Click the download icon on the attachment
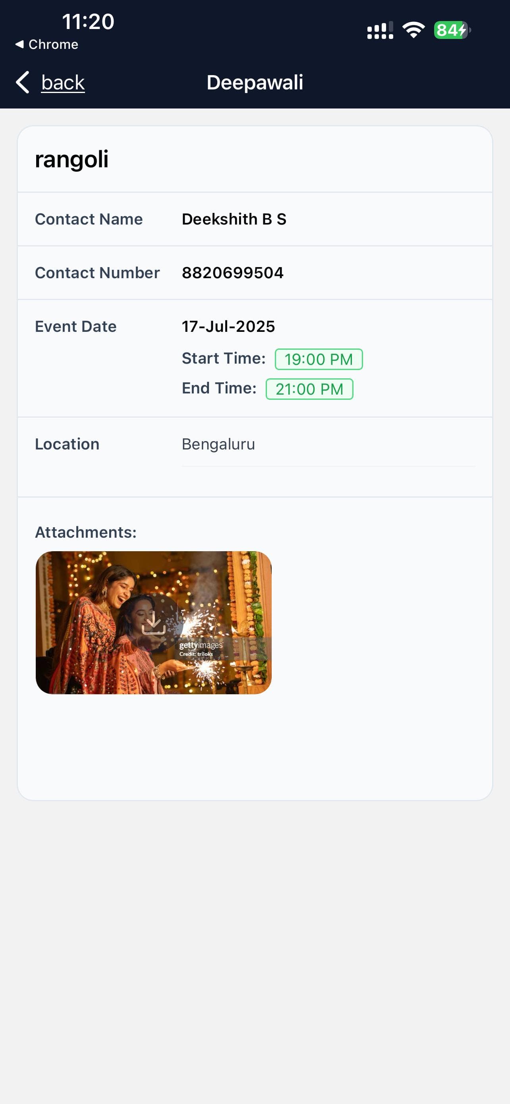 pos(154,623)
